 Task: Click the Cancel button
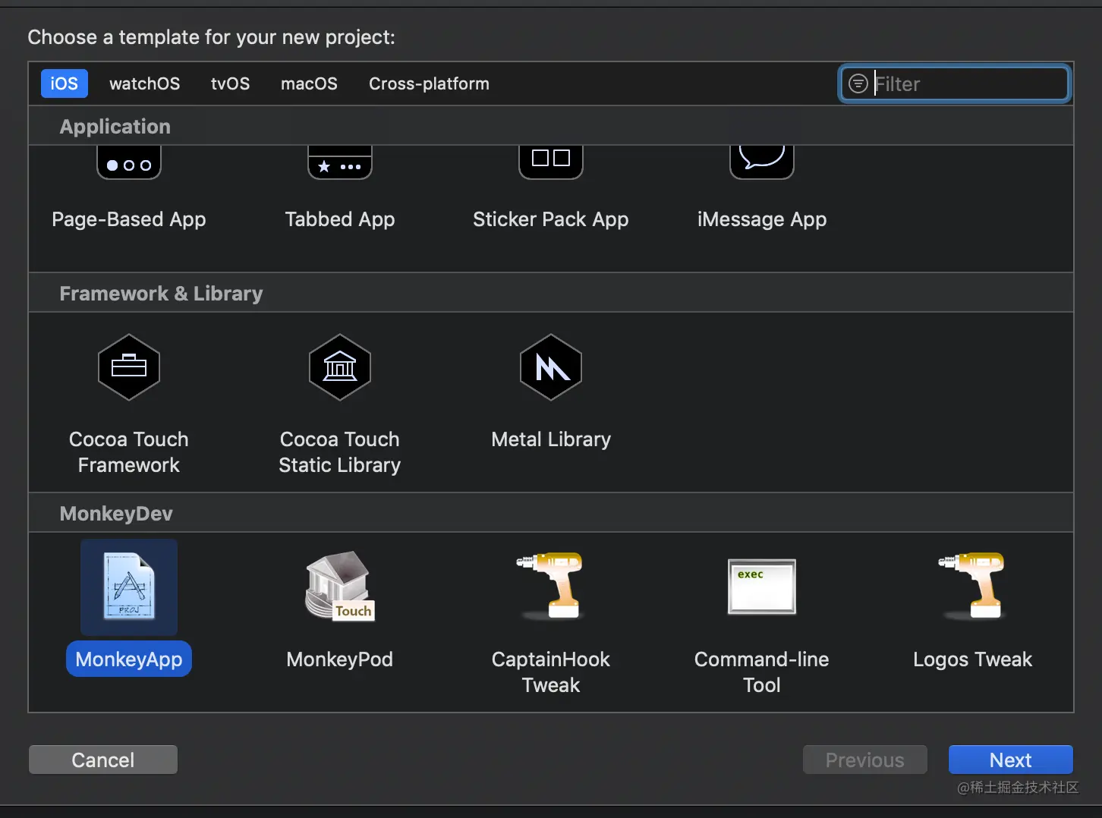[103, 760]
